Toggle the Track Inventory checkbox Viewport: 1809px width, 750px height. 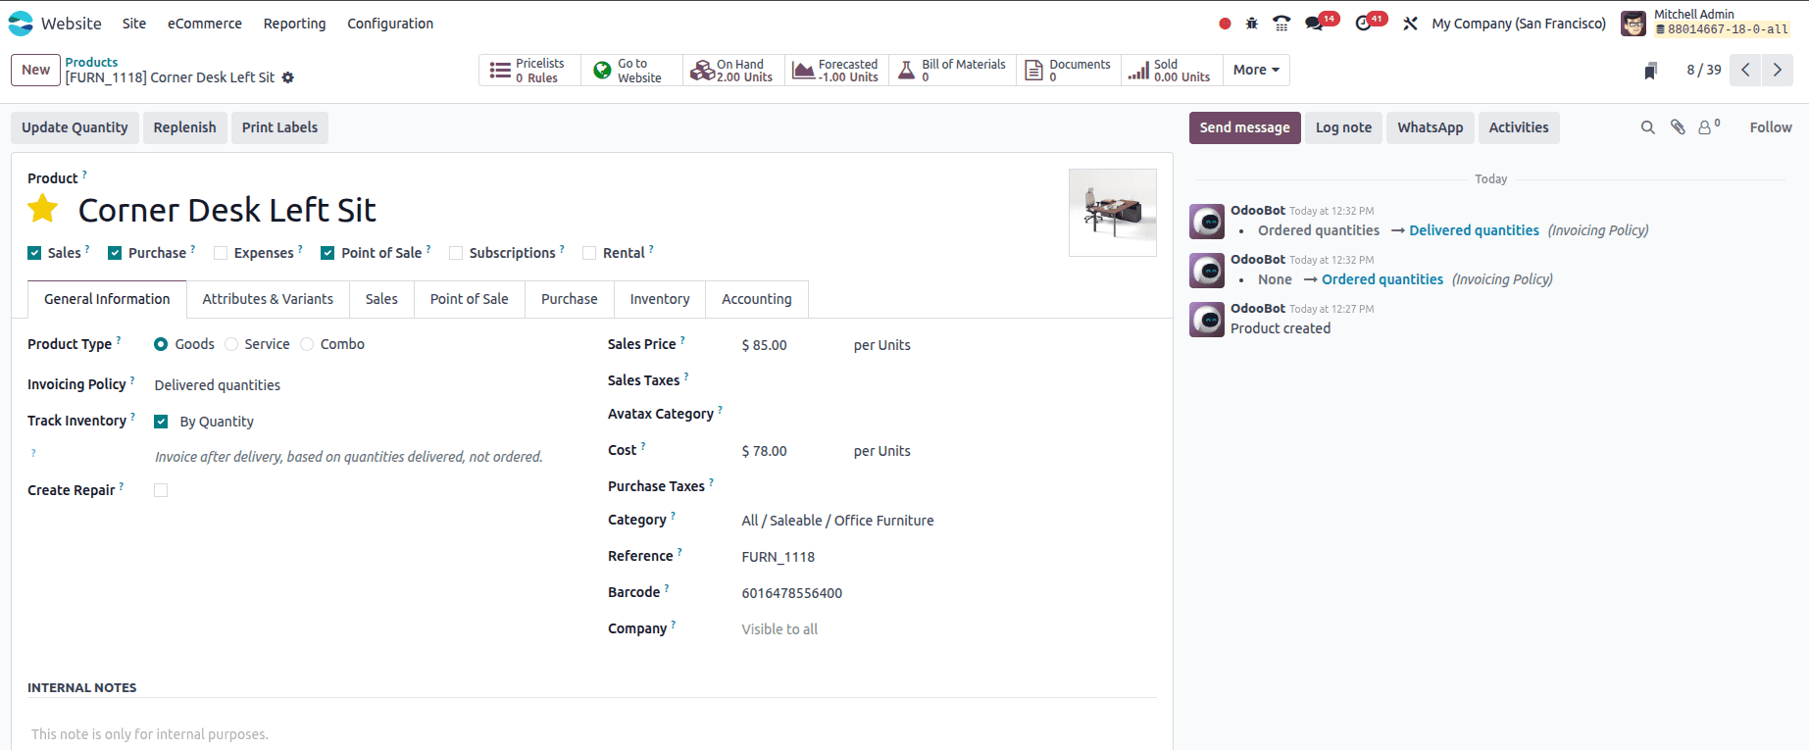point(161,422)
